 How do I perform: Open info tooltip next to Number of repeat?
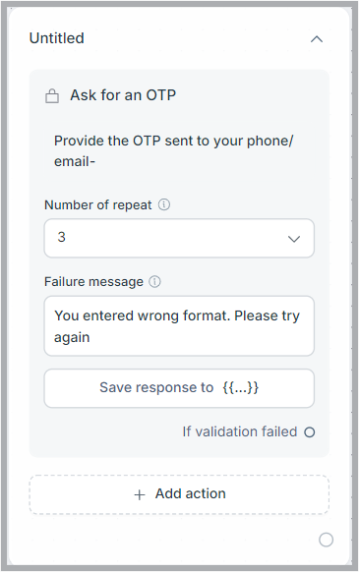[164, 204]
